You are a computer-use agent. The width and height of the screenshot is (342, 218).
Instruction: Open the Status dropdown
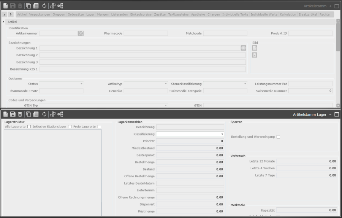[x=81, y=84]
